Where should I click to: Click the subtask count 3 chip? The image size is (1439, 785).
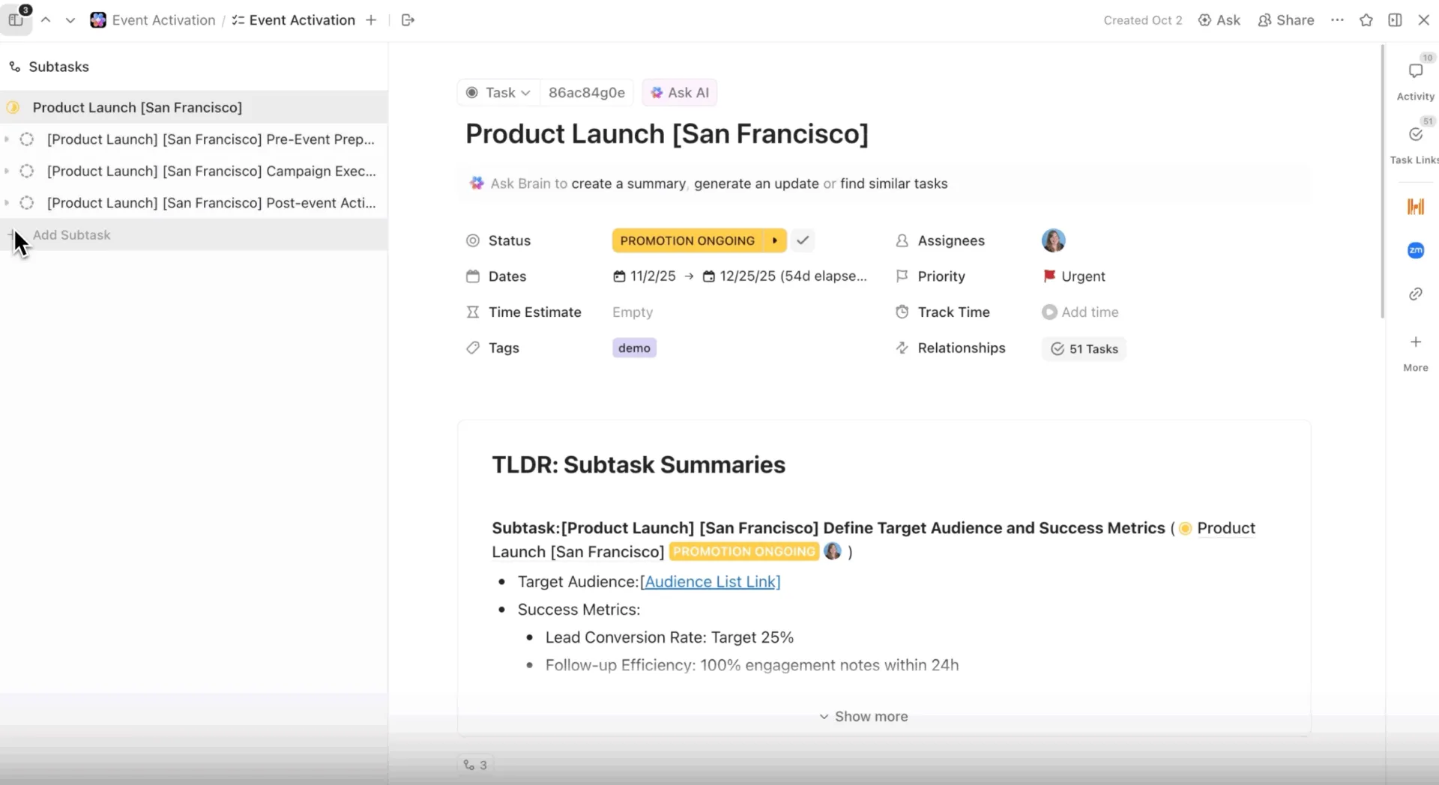(x=475, y=766)
